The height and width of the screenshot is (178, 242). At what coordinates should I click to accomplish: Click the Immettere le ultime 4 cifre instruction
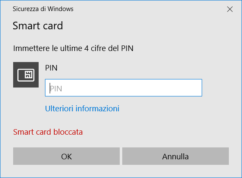(x=73, y=48)
